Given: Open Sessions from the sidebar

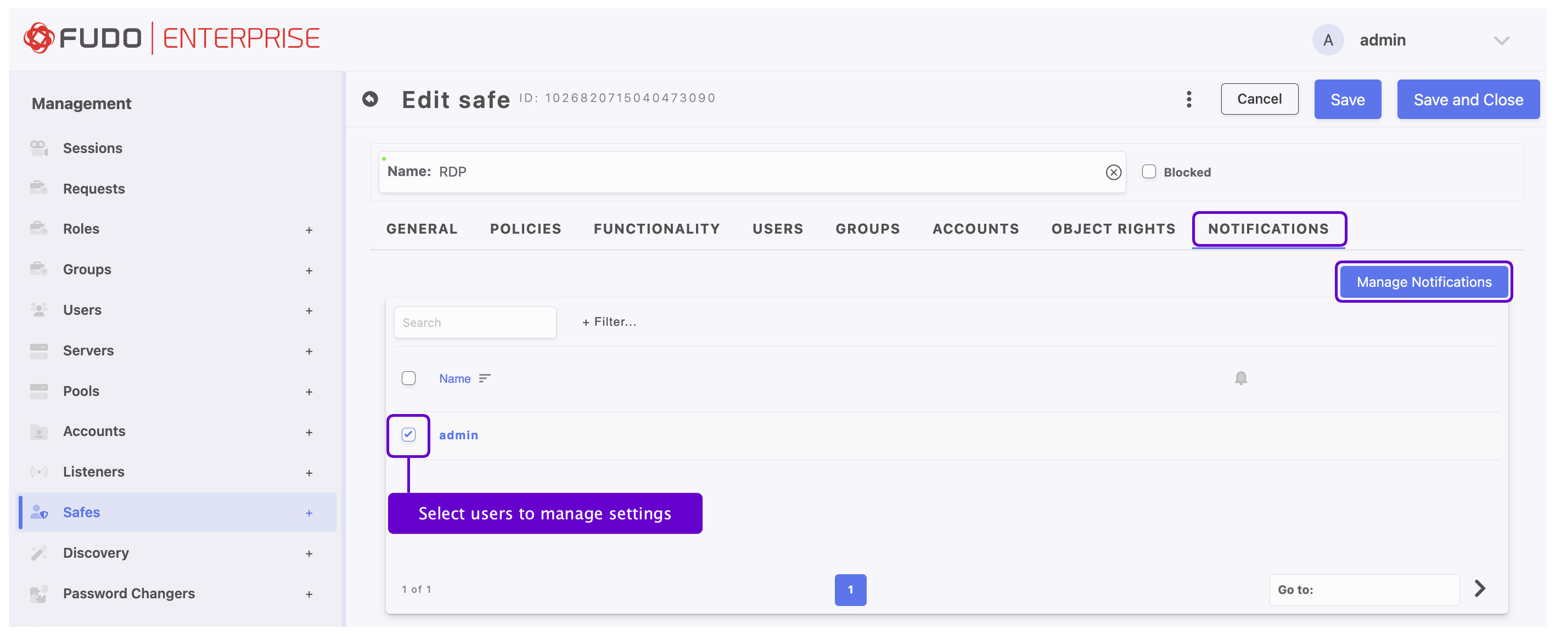Looking at the screenshot, I should pos(92,148).
